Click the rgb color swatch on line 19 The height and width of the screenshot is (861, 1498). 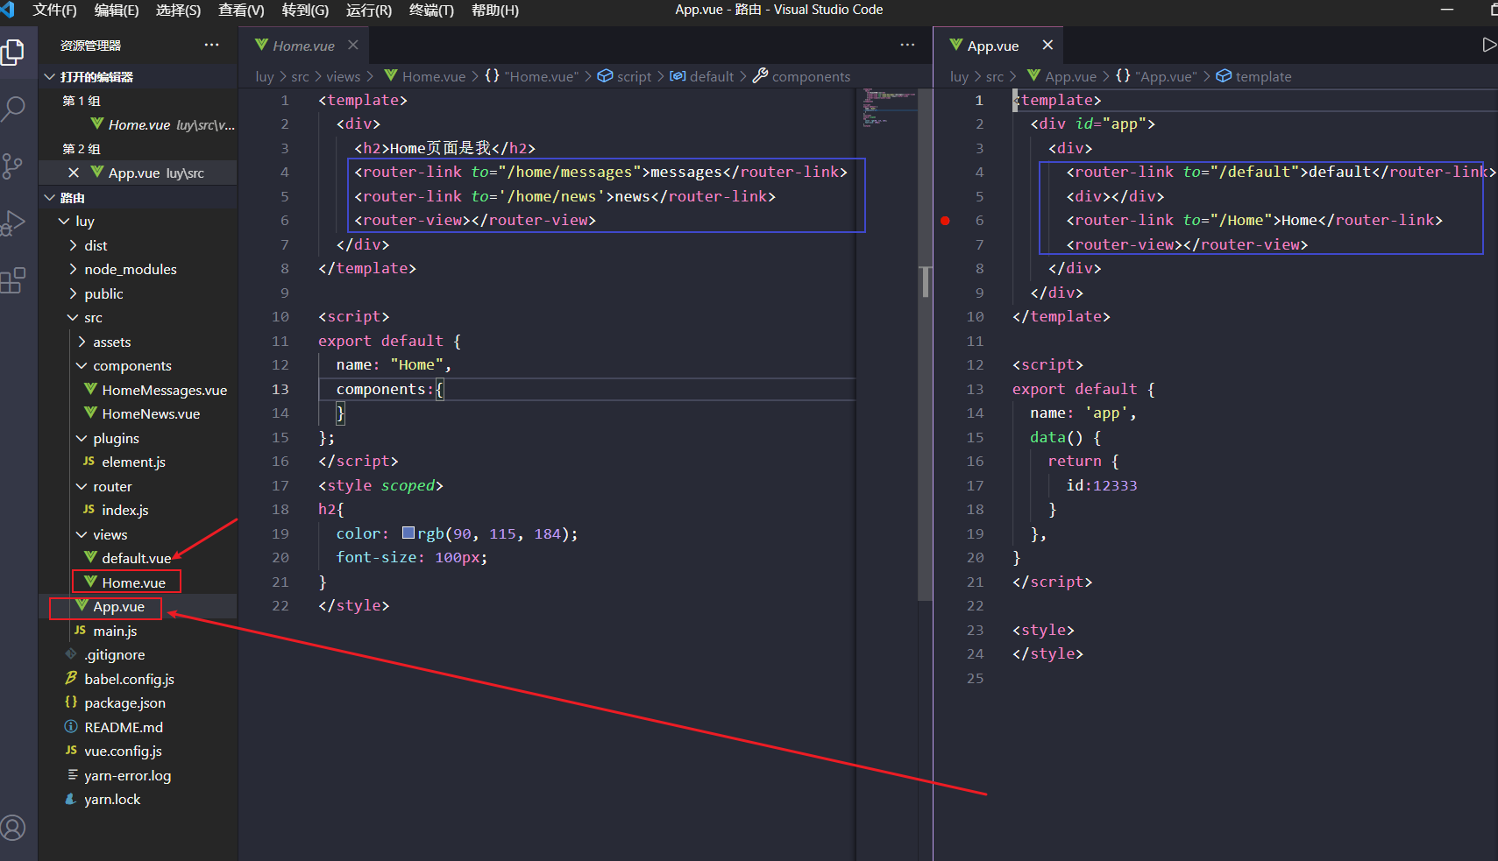408,533
